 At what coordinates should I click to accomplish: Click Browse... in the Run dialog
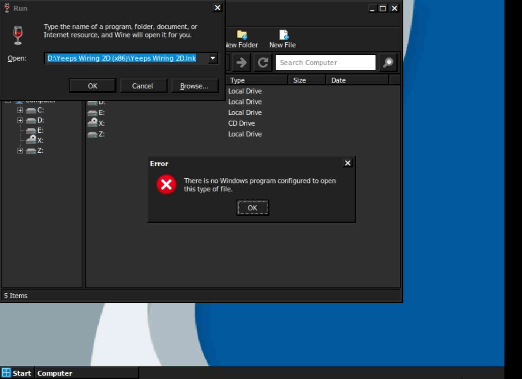[194, 86]
